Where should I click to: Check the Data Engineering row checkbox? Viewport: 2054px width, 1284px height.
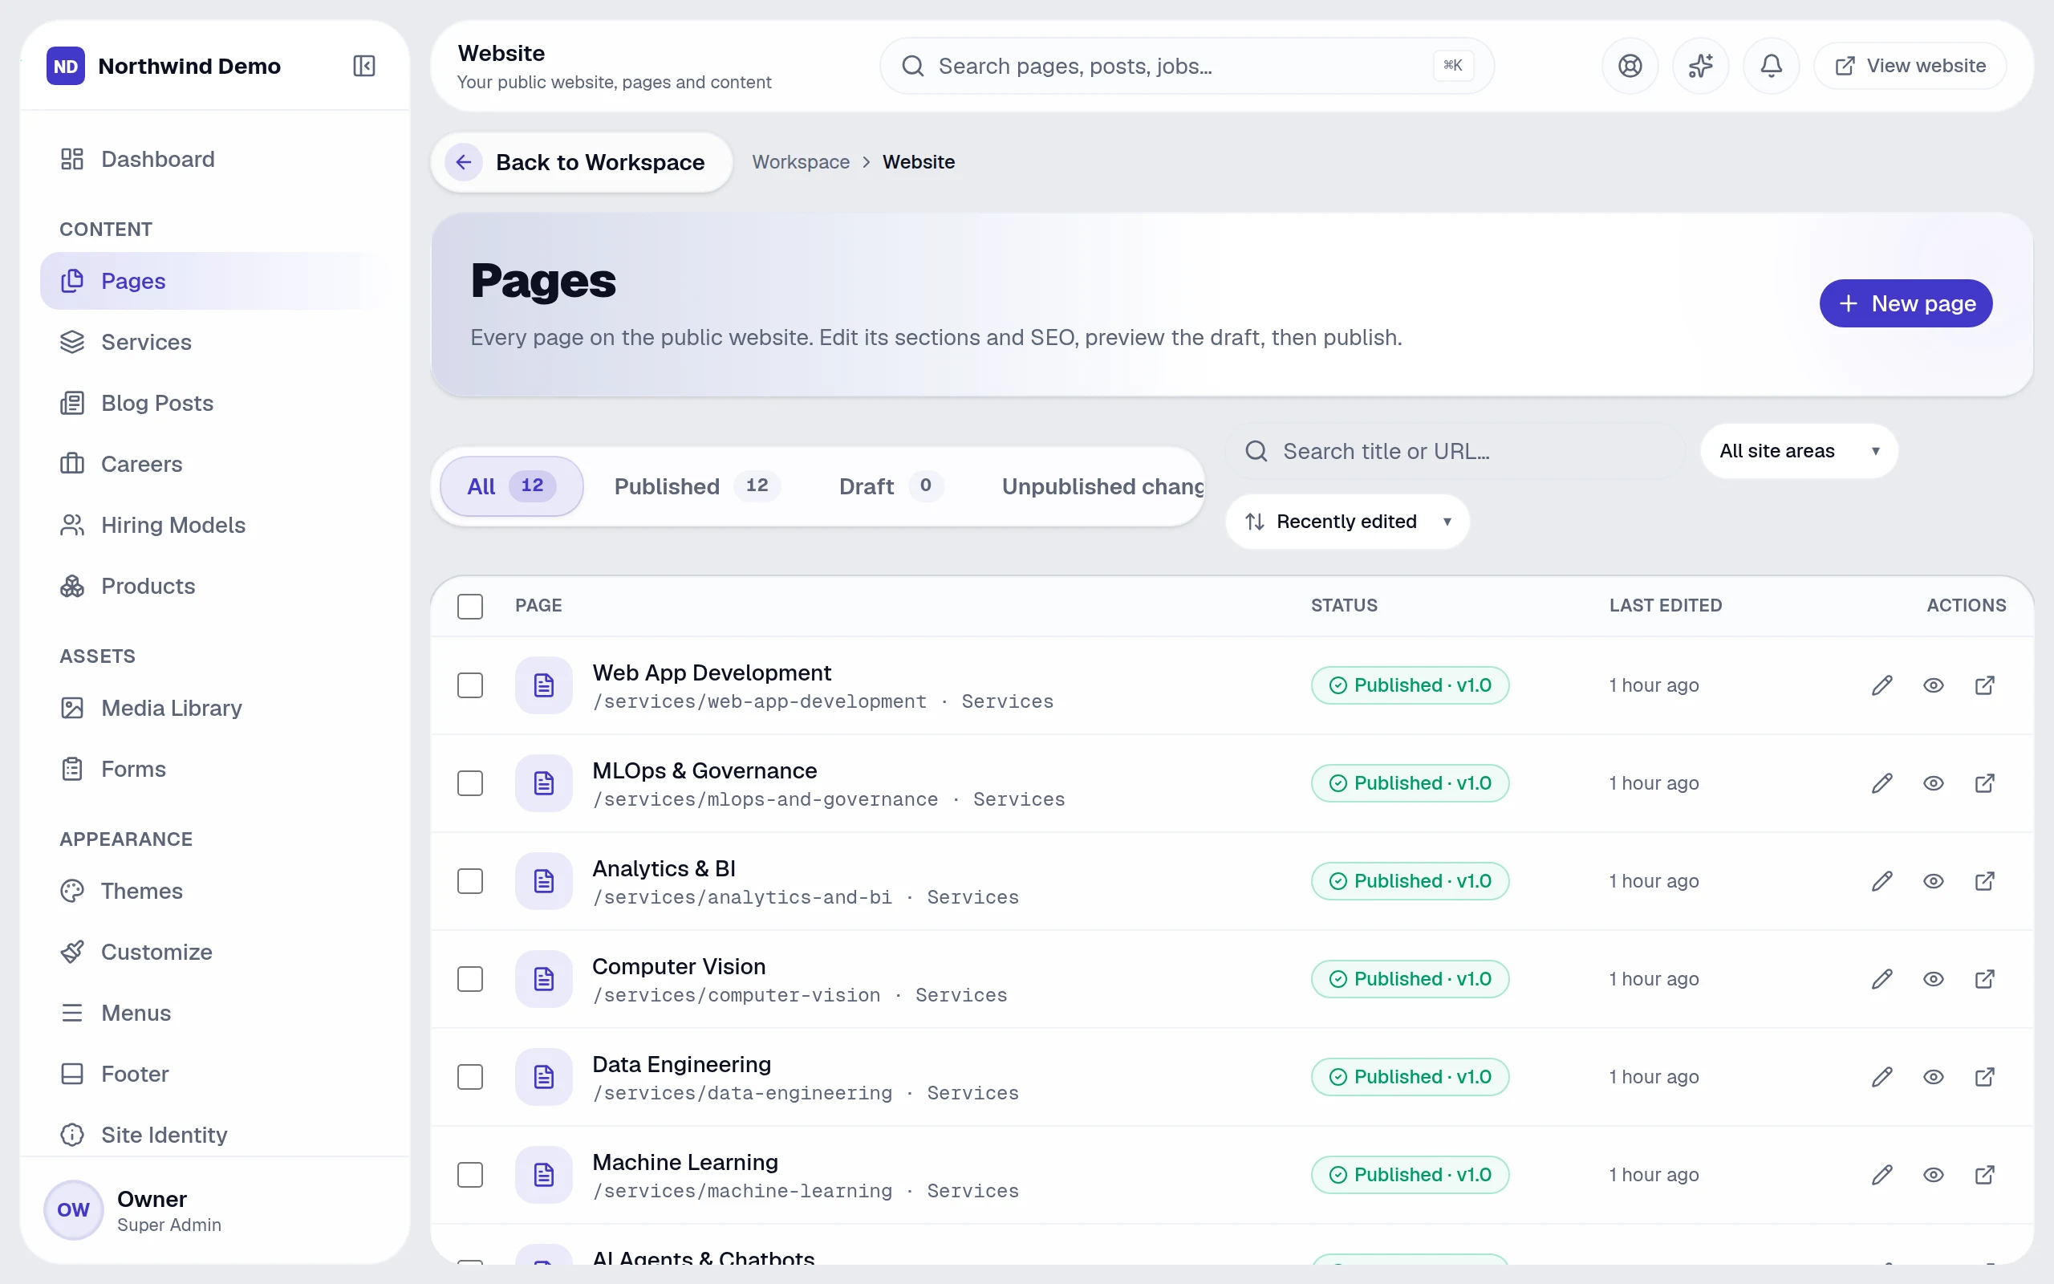(x=470, y=1077)
